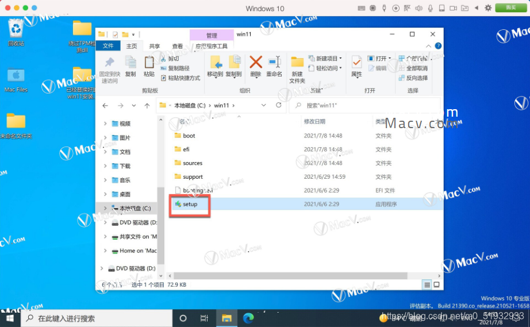
Task: Go back with the left arrow
Action: pyautogui.click(x=105, y=106)
